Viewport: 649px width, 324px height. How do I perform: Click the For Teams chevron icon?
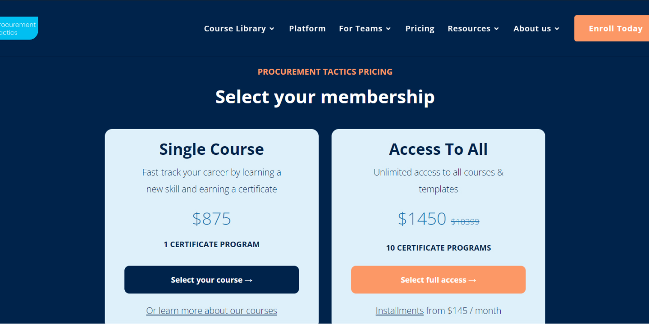point(389,28)
